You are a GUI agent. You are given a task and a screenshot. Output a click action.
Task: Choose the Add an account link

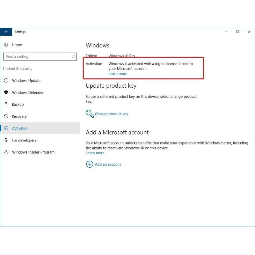108,164
